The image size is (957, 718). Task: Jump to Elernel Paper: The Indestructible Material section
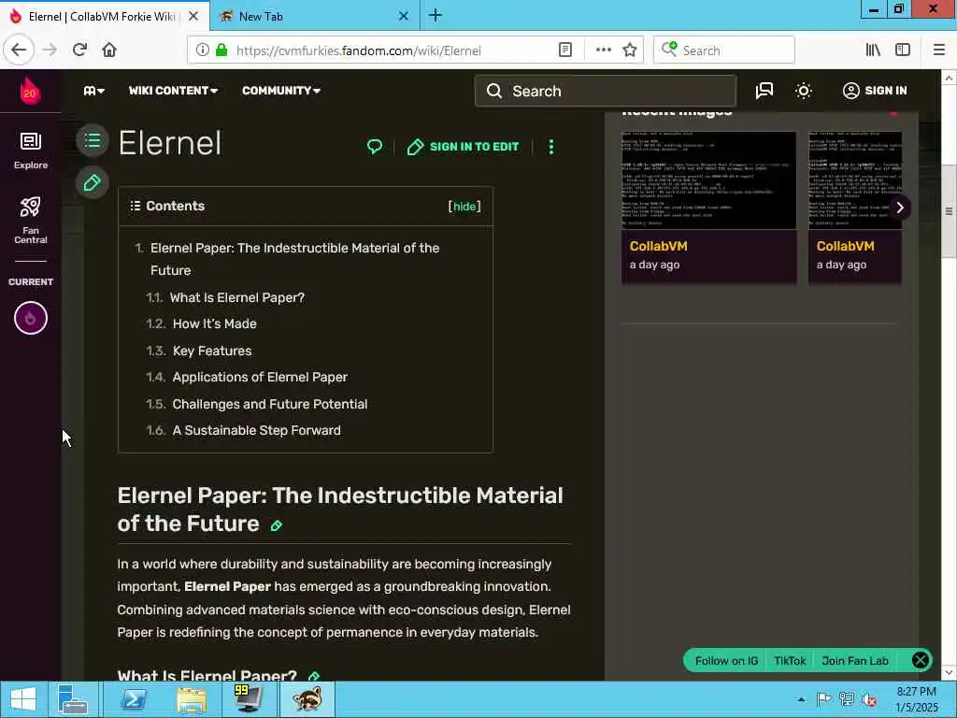pyautogui.click(x=294, y=259)
